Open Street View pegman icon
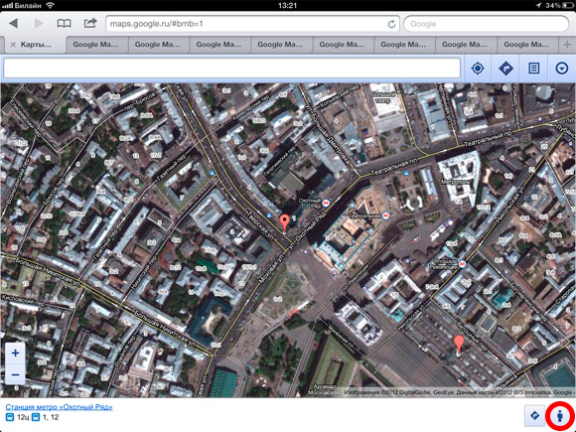Viewport: 576px width, 432px height. 560,416
